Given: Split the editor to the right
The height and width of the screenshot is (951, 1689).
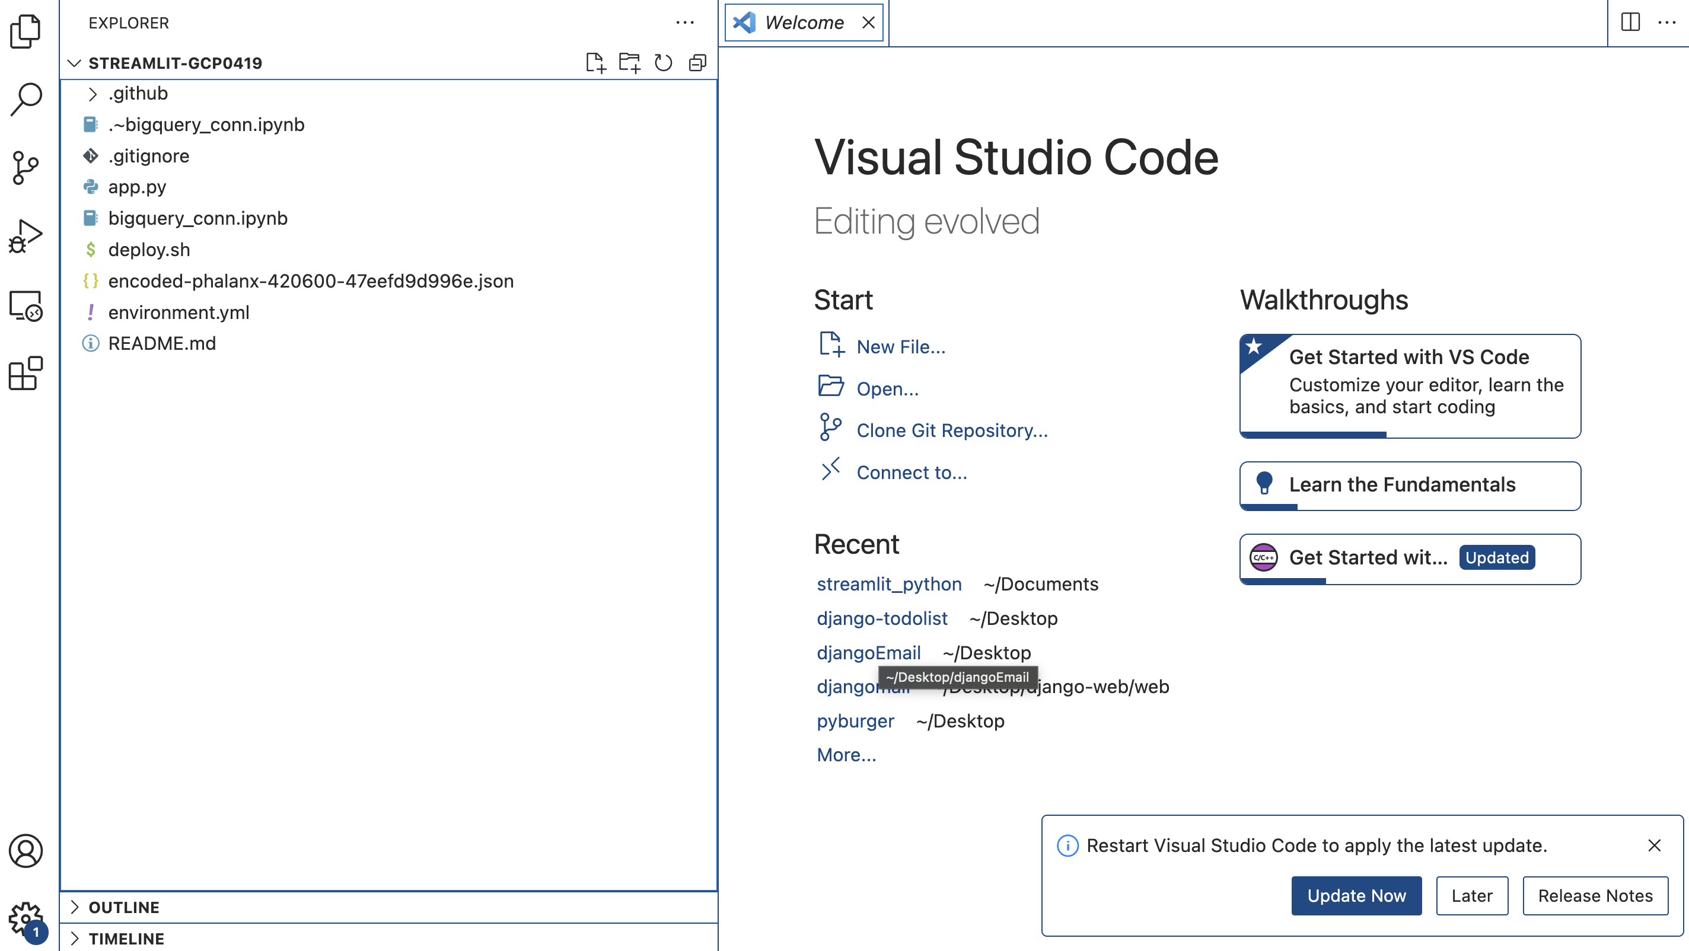Looking at the screenshot, I should pyautogui.click(x=1630, y=23).
